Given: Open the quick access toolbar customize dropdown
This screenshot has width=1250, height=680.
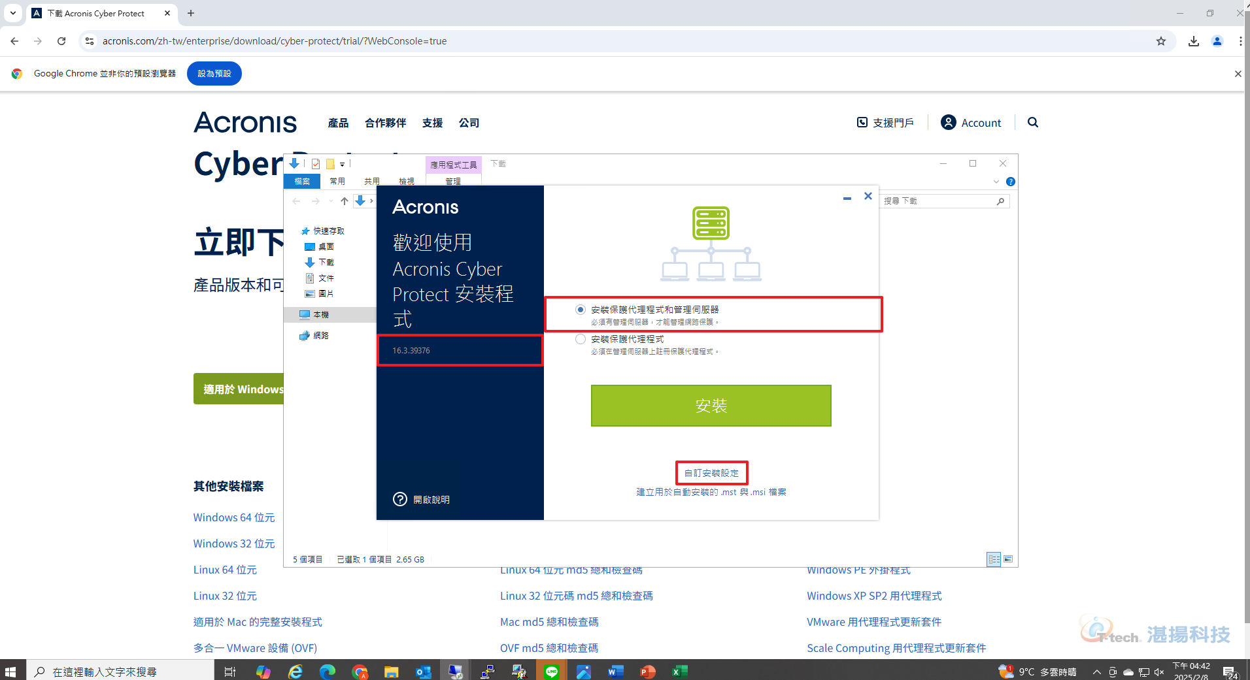Looking at the screenshot, I should tap(342, 165).
